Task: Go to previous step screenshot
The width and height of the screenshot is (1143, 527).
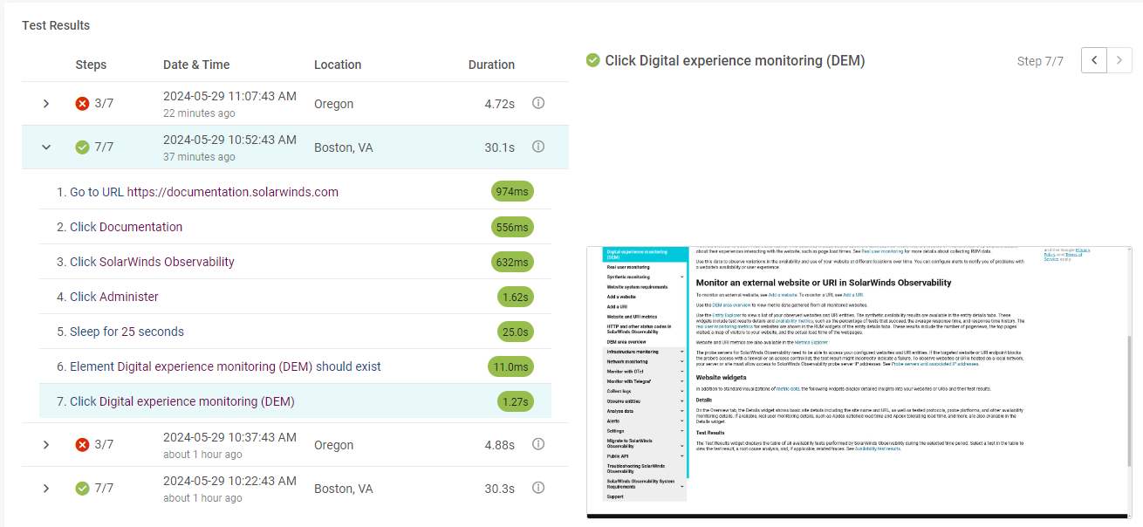Action: pos(1094,60)
